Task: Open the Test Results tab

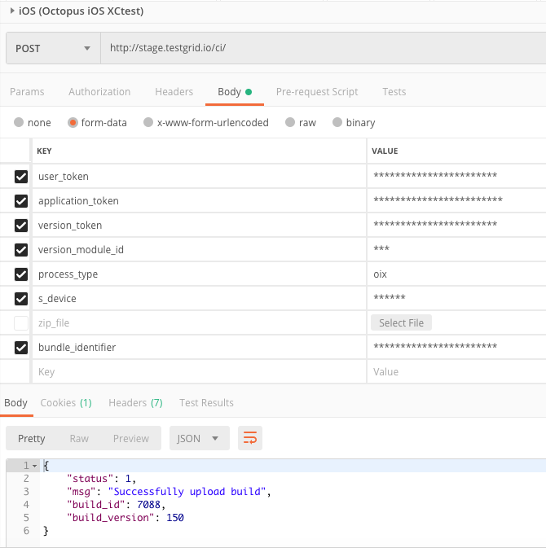Action: [x=206, y=403]
